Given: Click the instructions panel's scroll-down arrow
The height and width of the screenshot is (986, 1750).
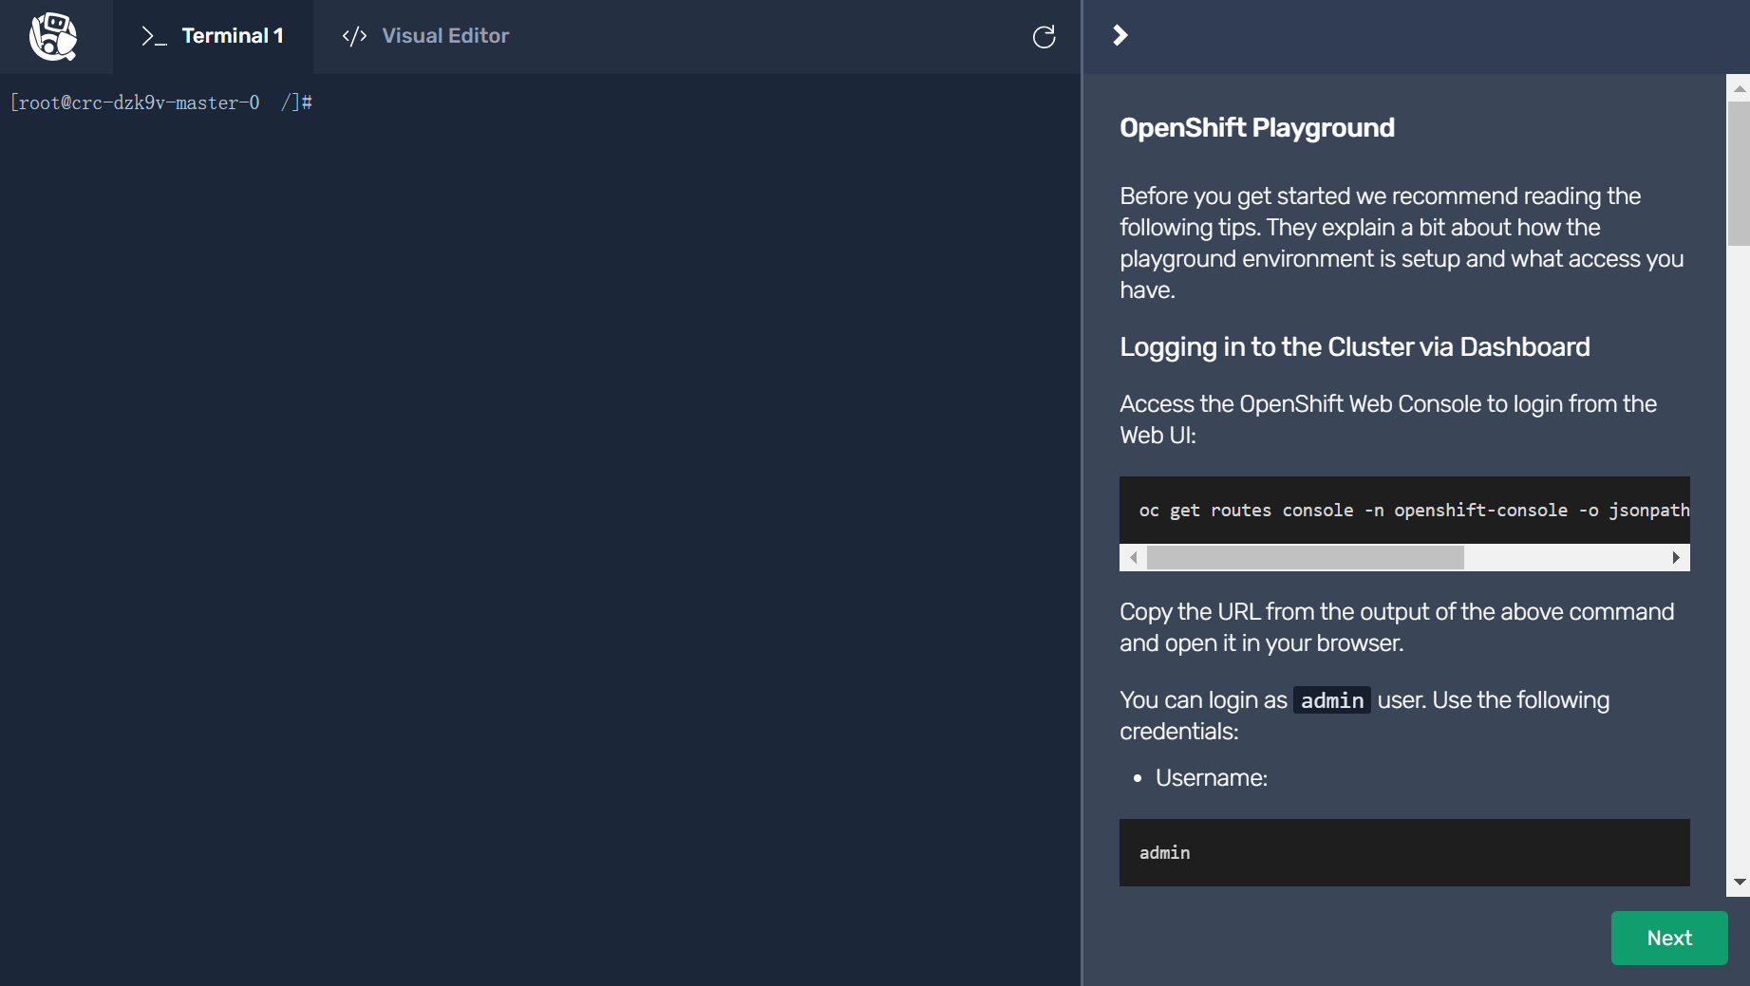Looking at the screenshot, I should tap(1739, 883).
